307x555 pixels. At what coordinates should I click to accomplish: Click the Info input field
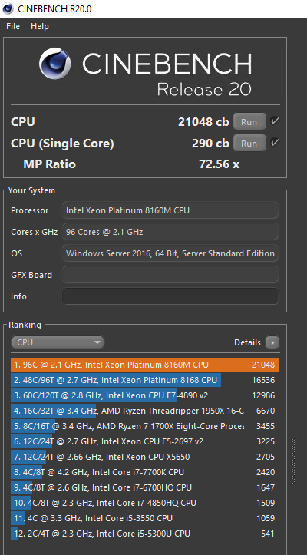tap(170, 296)
